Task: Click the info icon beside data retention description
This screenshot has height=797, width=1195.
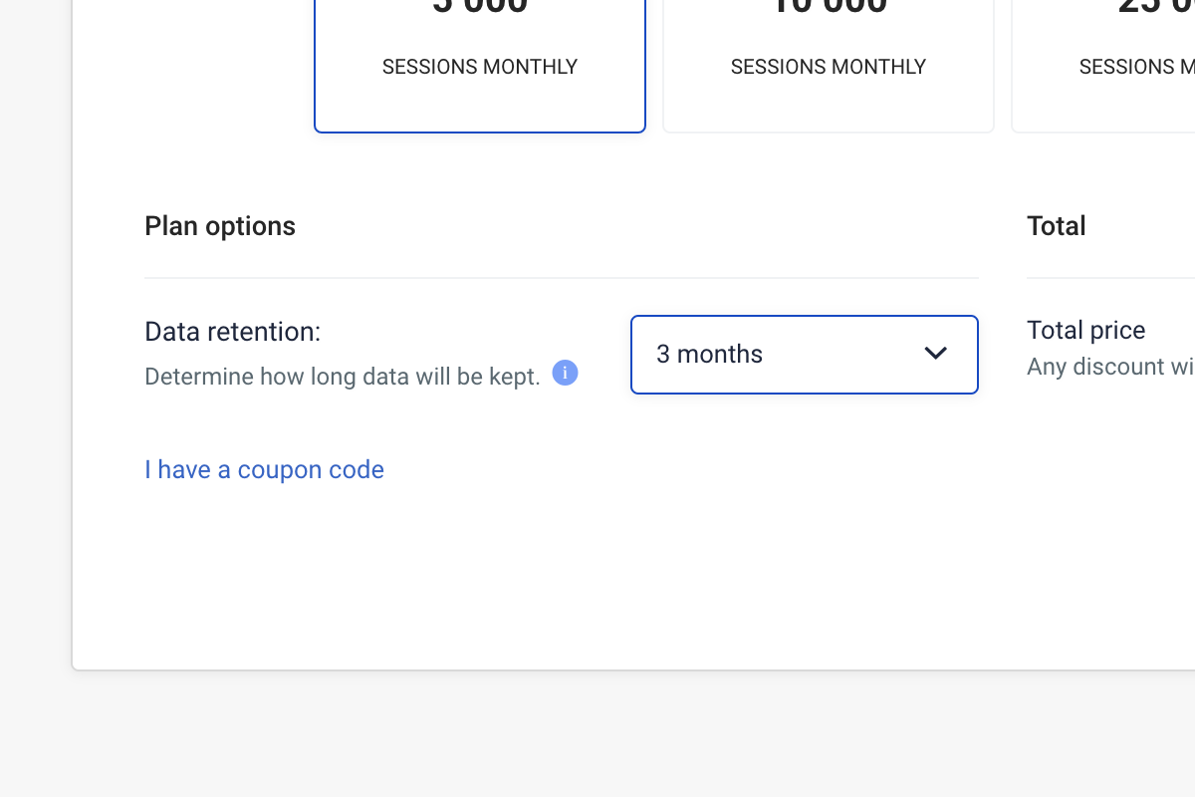Action: [565, 374]
